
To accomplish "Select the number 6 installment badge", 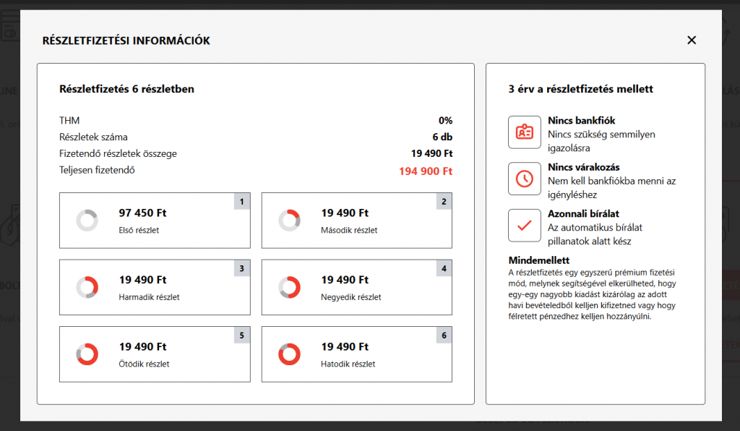I will pyautogui.click(x=444, y=336).
